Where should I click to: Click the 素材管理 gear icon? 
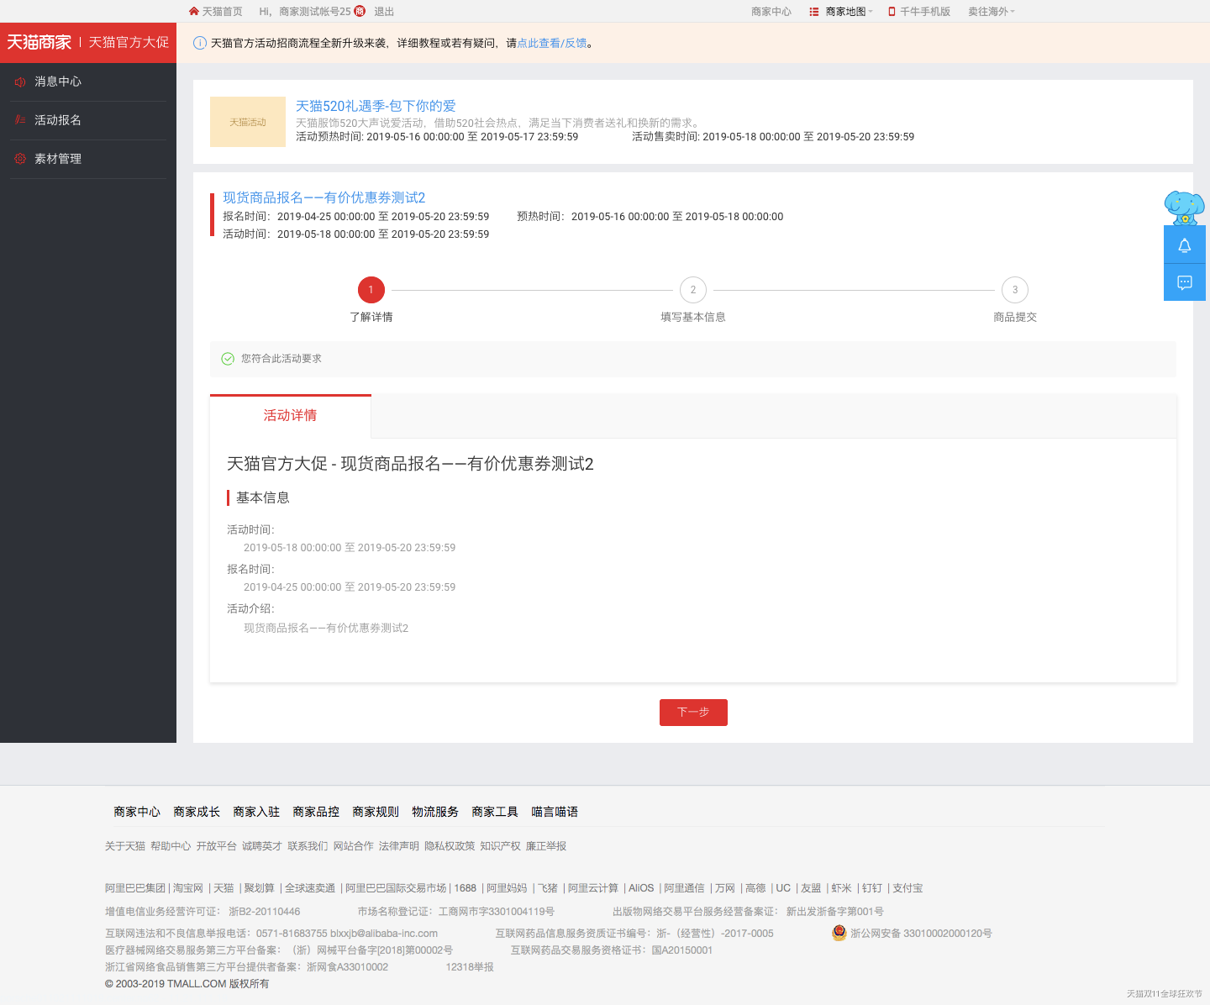(x=20, y=159)
